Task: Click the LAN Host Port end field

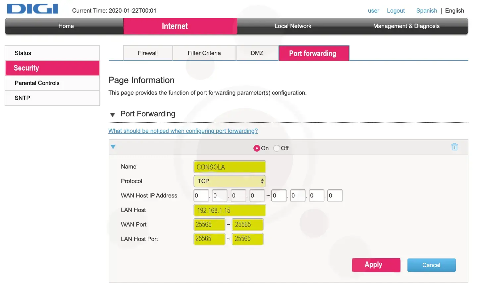Action: click(247, 239)
